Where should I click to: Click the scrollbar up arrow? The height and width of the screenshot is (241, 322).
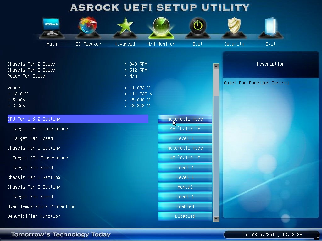click(x=216, y=67)
